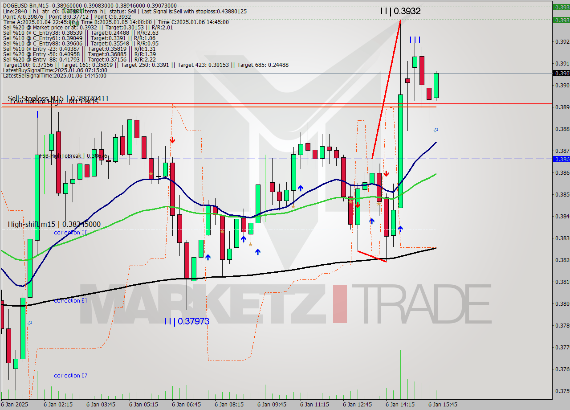
Task: Click the 'correction 61' label
Action: pyautogui.click(x=70, y=301)
